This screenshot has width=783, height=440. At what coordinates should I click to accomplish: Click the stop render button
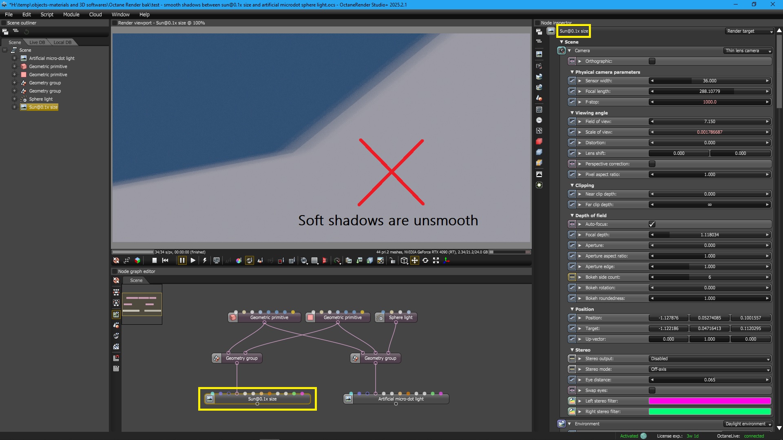point(155,260)
